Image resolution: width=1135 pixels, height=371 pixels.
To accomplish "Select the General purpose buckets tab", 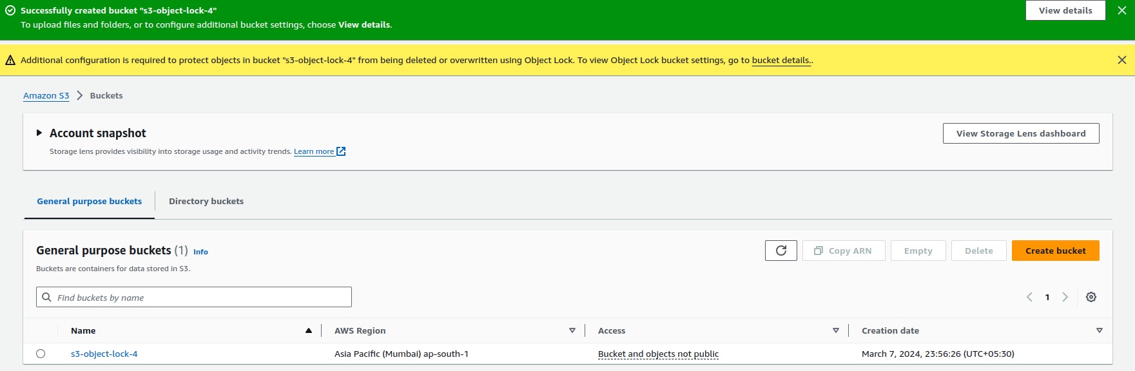I will (x=89, y=201).
